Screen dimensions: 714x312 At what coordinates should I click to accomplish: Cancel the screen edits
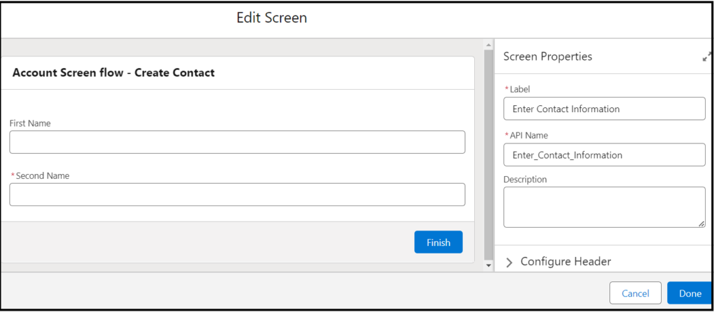(x=635, y=293)
